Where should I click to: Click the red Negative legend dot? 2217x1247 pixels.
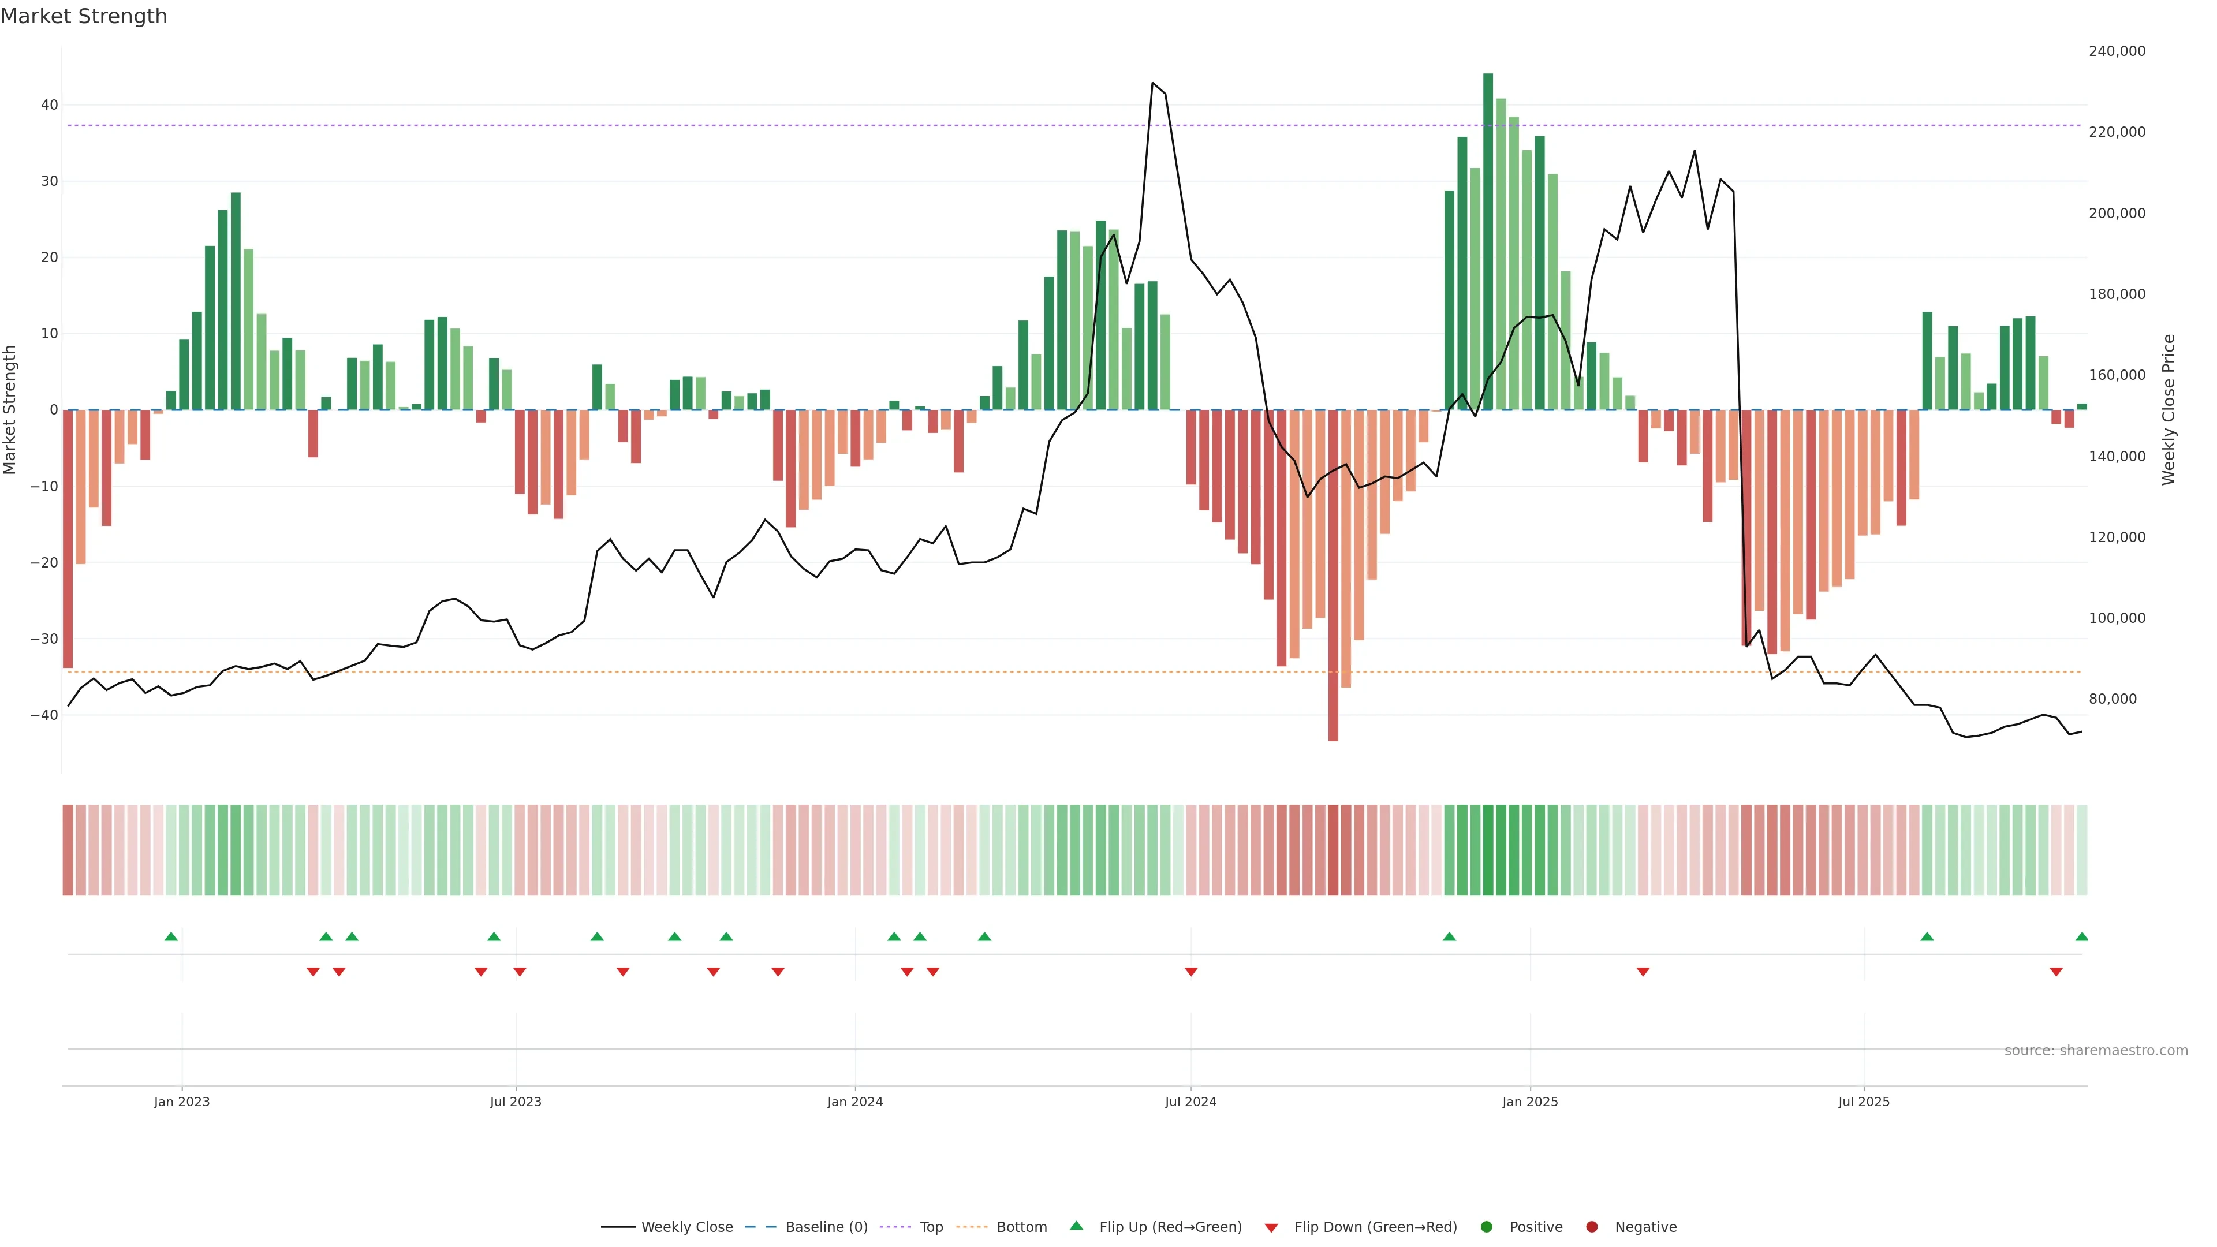pyautogui.click(x=1591, y=1226)
